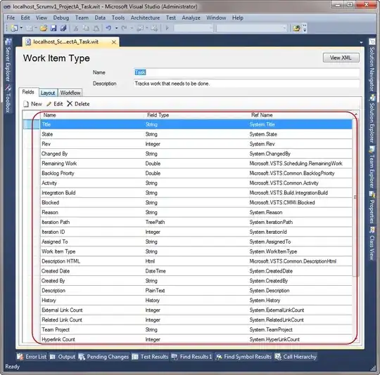Viewport: 380px width, 375px height.
Task: Click the Open File folder icon
Action: (x=44, y=28)
